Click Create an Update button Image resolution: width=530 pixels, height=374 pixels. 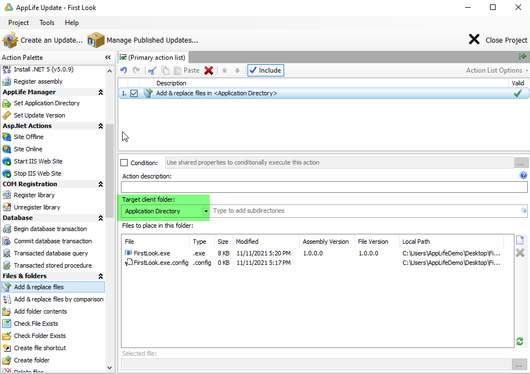[x=42, y=40]
